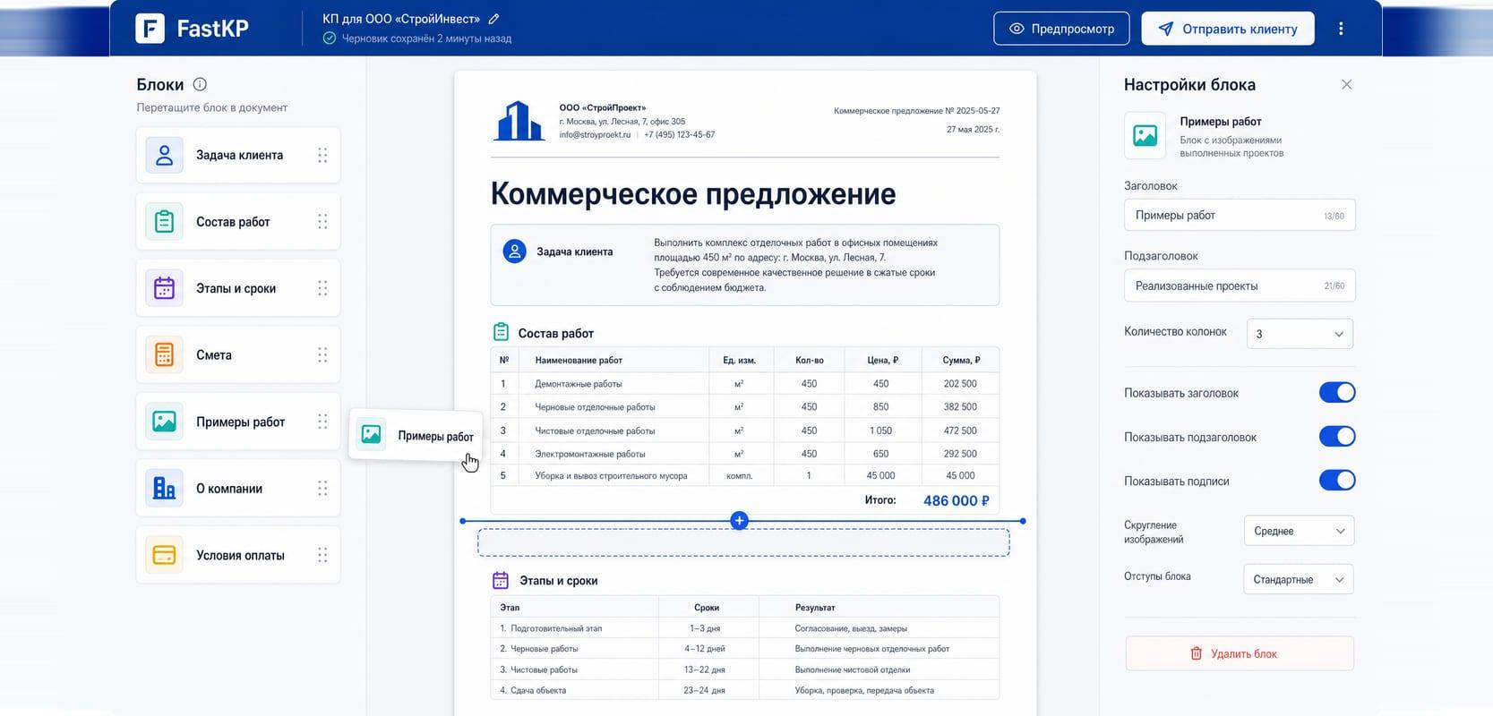
Task: Click the Коммерческое предложение document heading
Action: tap(693, 193)
